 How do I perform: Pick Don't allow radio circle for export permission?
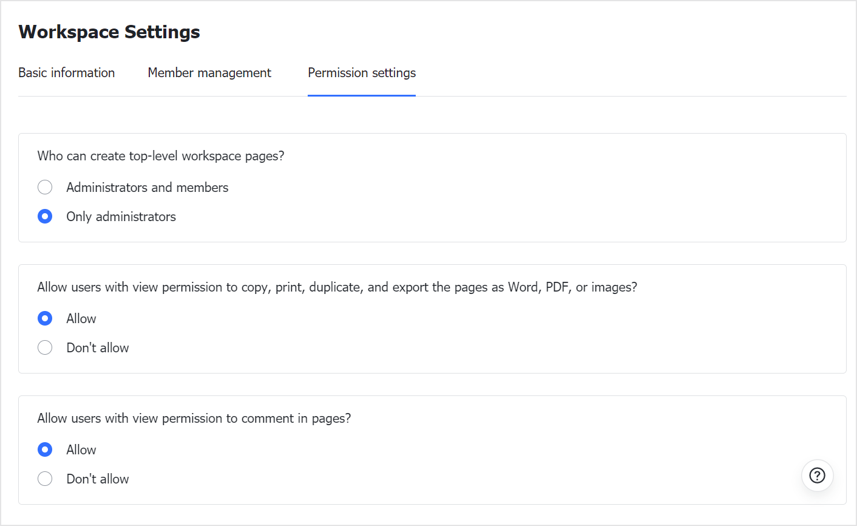pos(45,347)
